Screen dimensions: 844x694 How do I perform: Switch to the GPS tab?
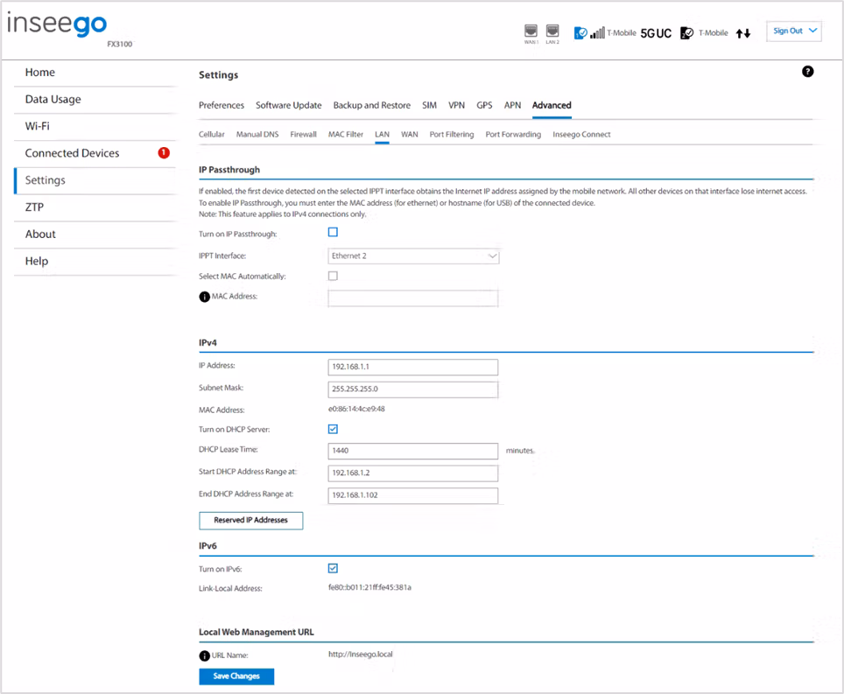(484, 105)
